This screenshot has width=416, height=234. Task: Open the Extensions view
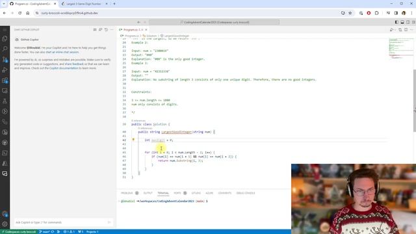coord(5,81)
